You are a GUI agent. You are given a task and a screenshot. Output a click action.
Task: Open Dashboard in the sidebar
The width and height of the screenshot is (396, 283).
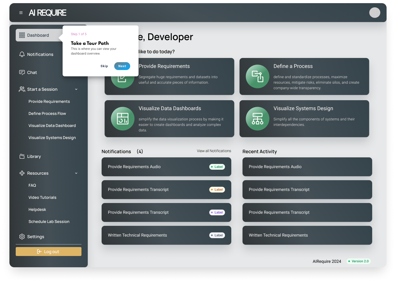pyautogui.click(x=39, y=35)
